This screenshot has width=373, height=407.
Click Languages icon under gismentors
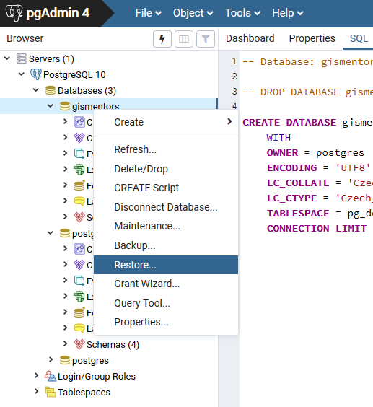point(79,201)
